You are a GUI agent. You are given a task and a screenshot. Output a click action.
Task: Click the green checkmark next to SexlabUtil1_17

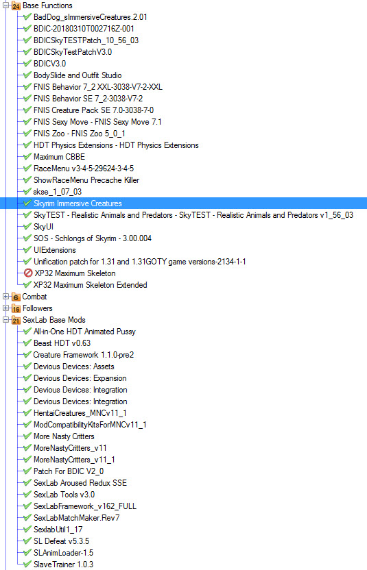click(x=27, y=529)
